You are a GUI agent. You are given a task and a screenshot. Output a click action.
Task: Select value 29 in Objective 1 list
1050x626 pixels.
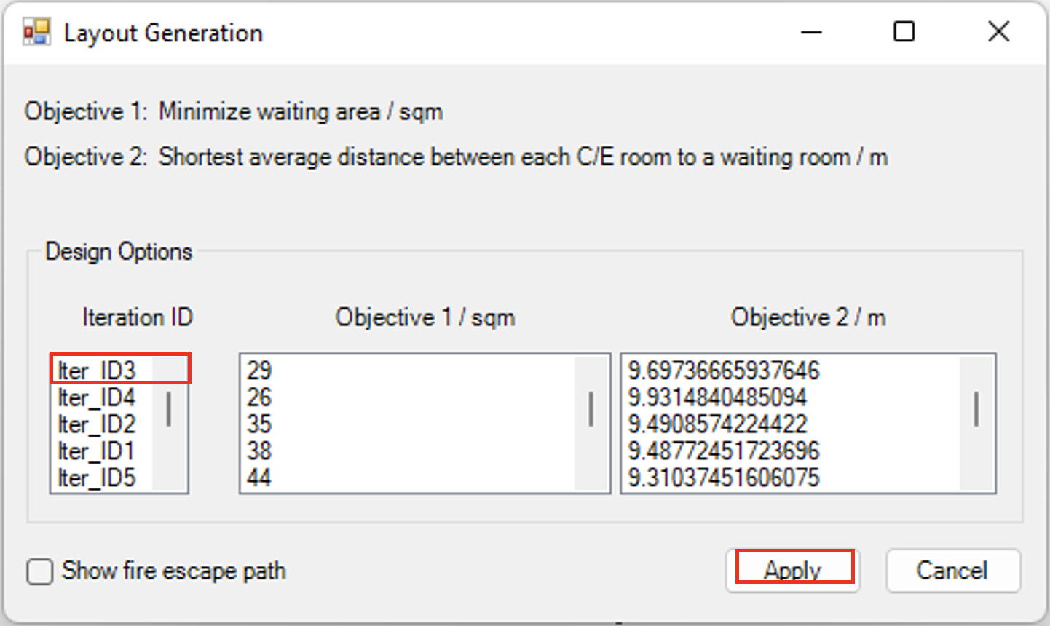(259, 371)
